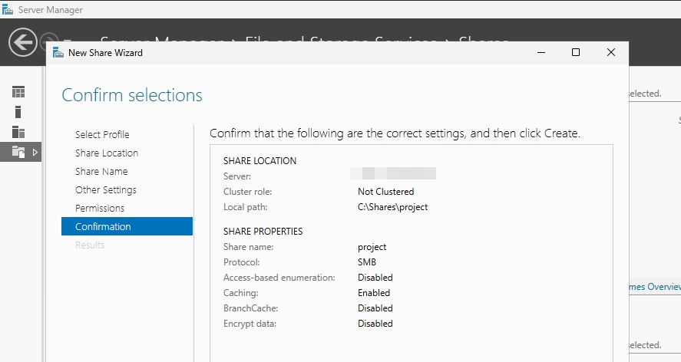Click the New Share Wizard title icon
This screenshot has width=681, height=362.
(x=58, y=53)
